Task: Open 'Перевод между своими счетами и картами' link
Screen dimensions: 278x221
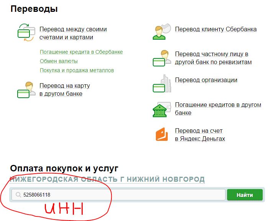Action: [73, 33]
